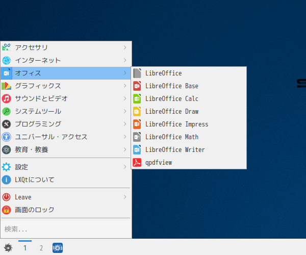Launch LibreOffice Calc from the submenu
This screenshot has height=255, width=306.
pyautogui.click(x=189, y=99)
